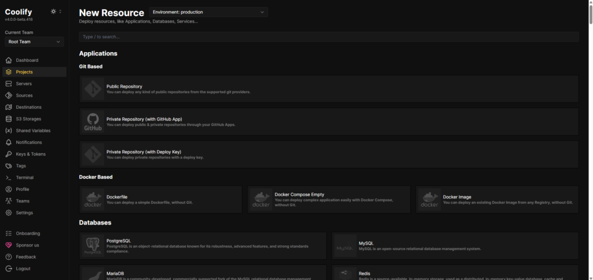Click the Sponsor us heart icon
The width and height of the screenshot is (593, 280).
pyautogui.click(x=9, y=245)
